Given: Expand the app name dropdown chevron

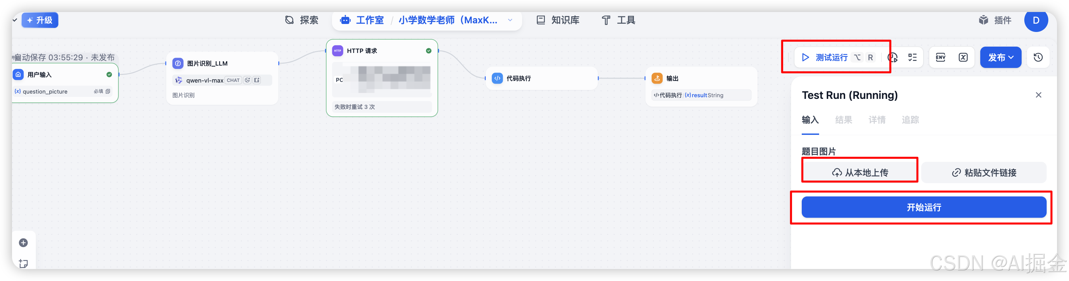Looking at the screenshot, I should click(510, 20).
